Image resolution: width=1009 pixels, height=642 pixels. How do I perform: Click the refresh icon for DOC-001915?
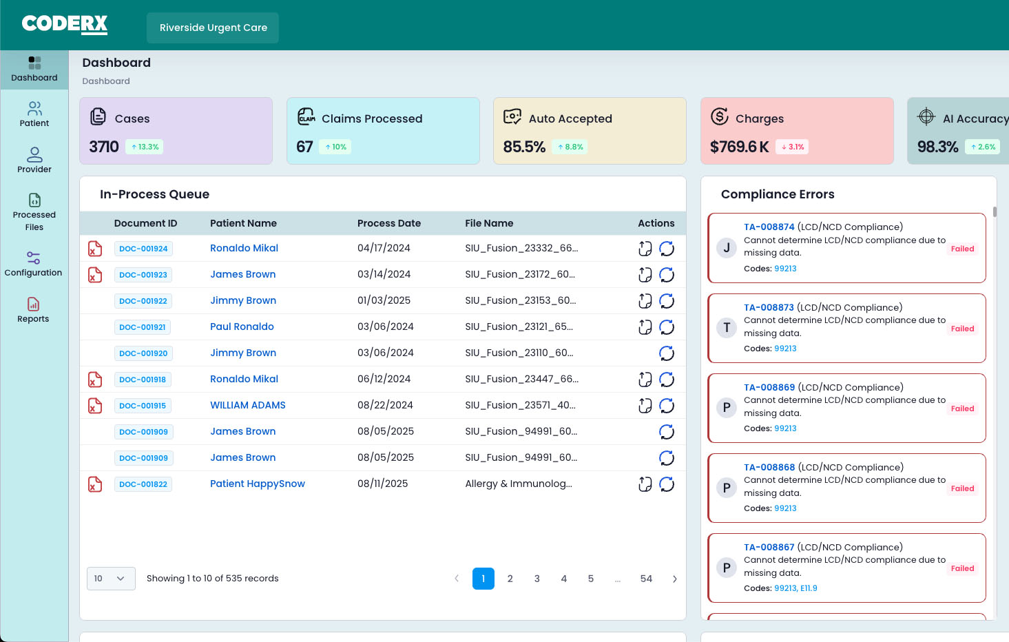(x=667, y=406)
